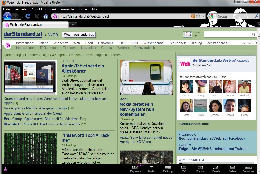Open Sales in the bottom bar

tap(232, 169)
